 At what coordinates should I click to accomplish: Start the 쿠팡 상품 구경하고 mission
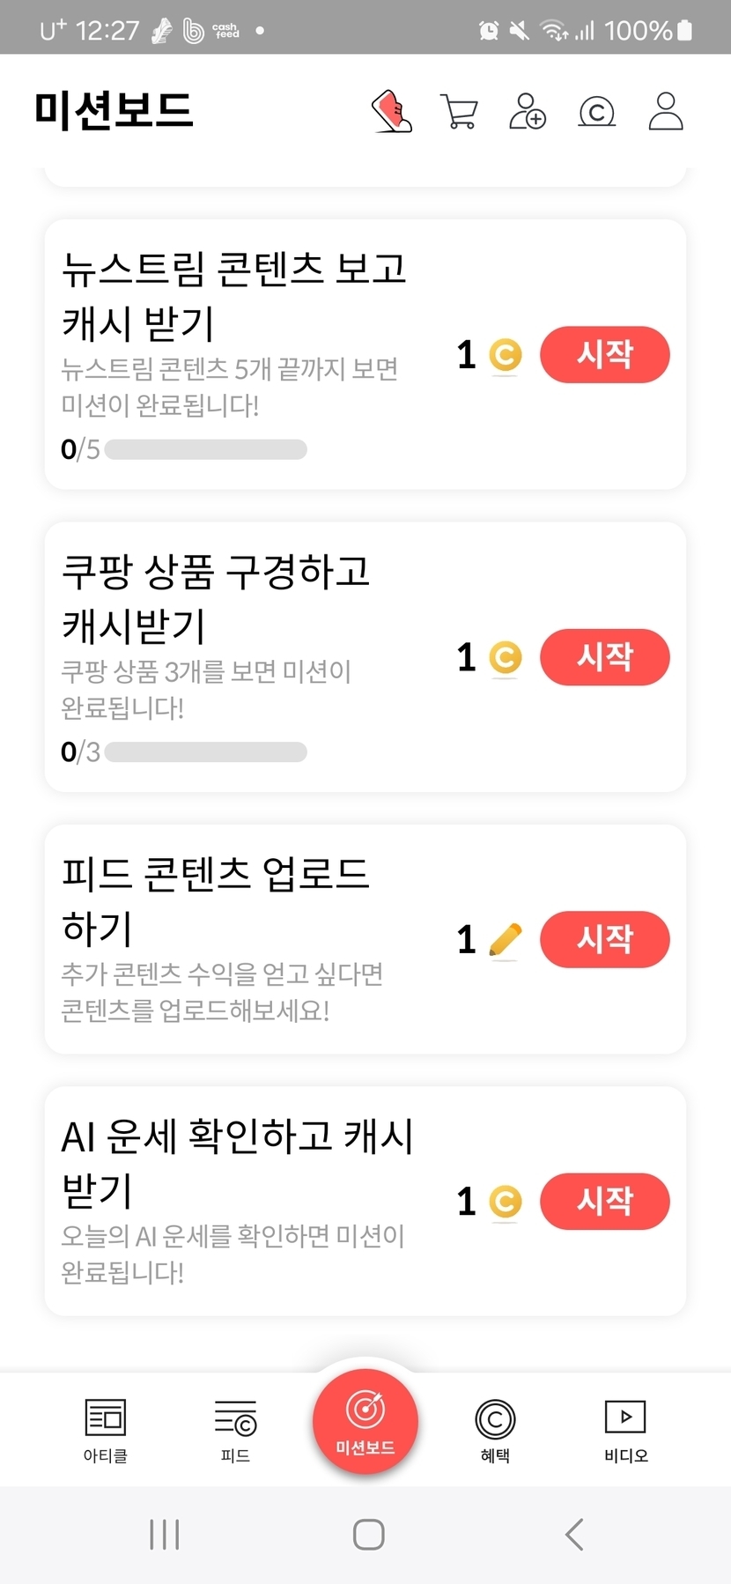(604, 657)
